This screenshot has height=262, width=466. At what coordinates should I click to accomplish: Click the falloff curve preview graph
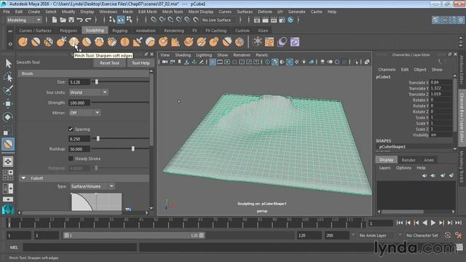pos(96,202)
